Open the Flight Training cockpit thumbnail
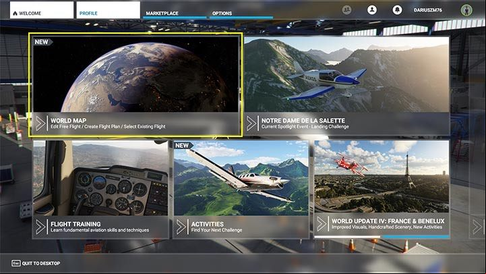Screen dimensions: 486x274 100,178
